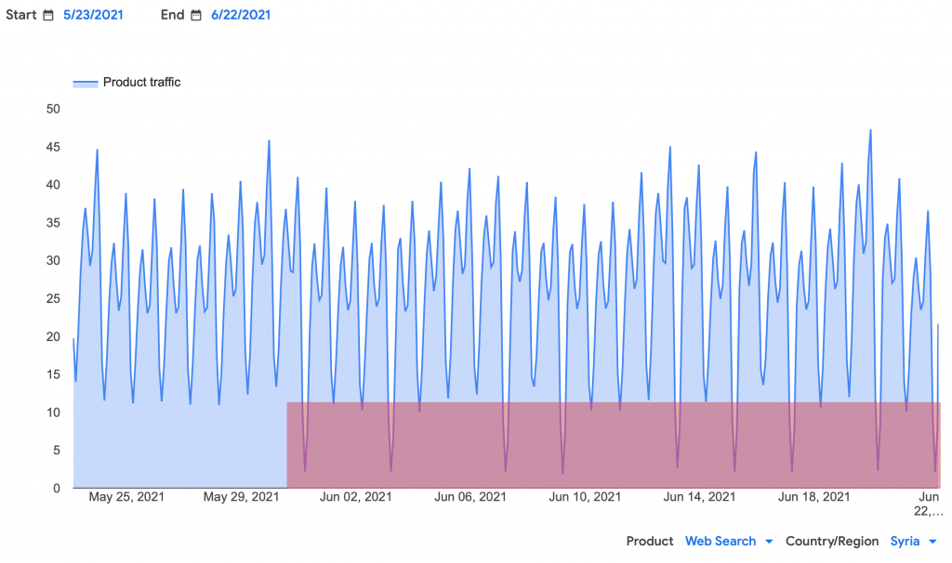This screenshot has height=563, width=952.
Task: Click the May 25, 2021 axis label
Action: (126, 497)
